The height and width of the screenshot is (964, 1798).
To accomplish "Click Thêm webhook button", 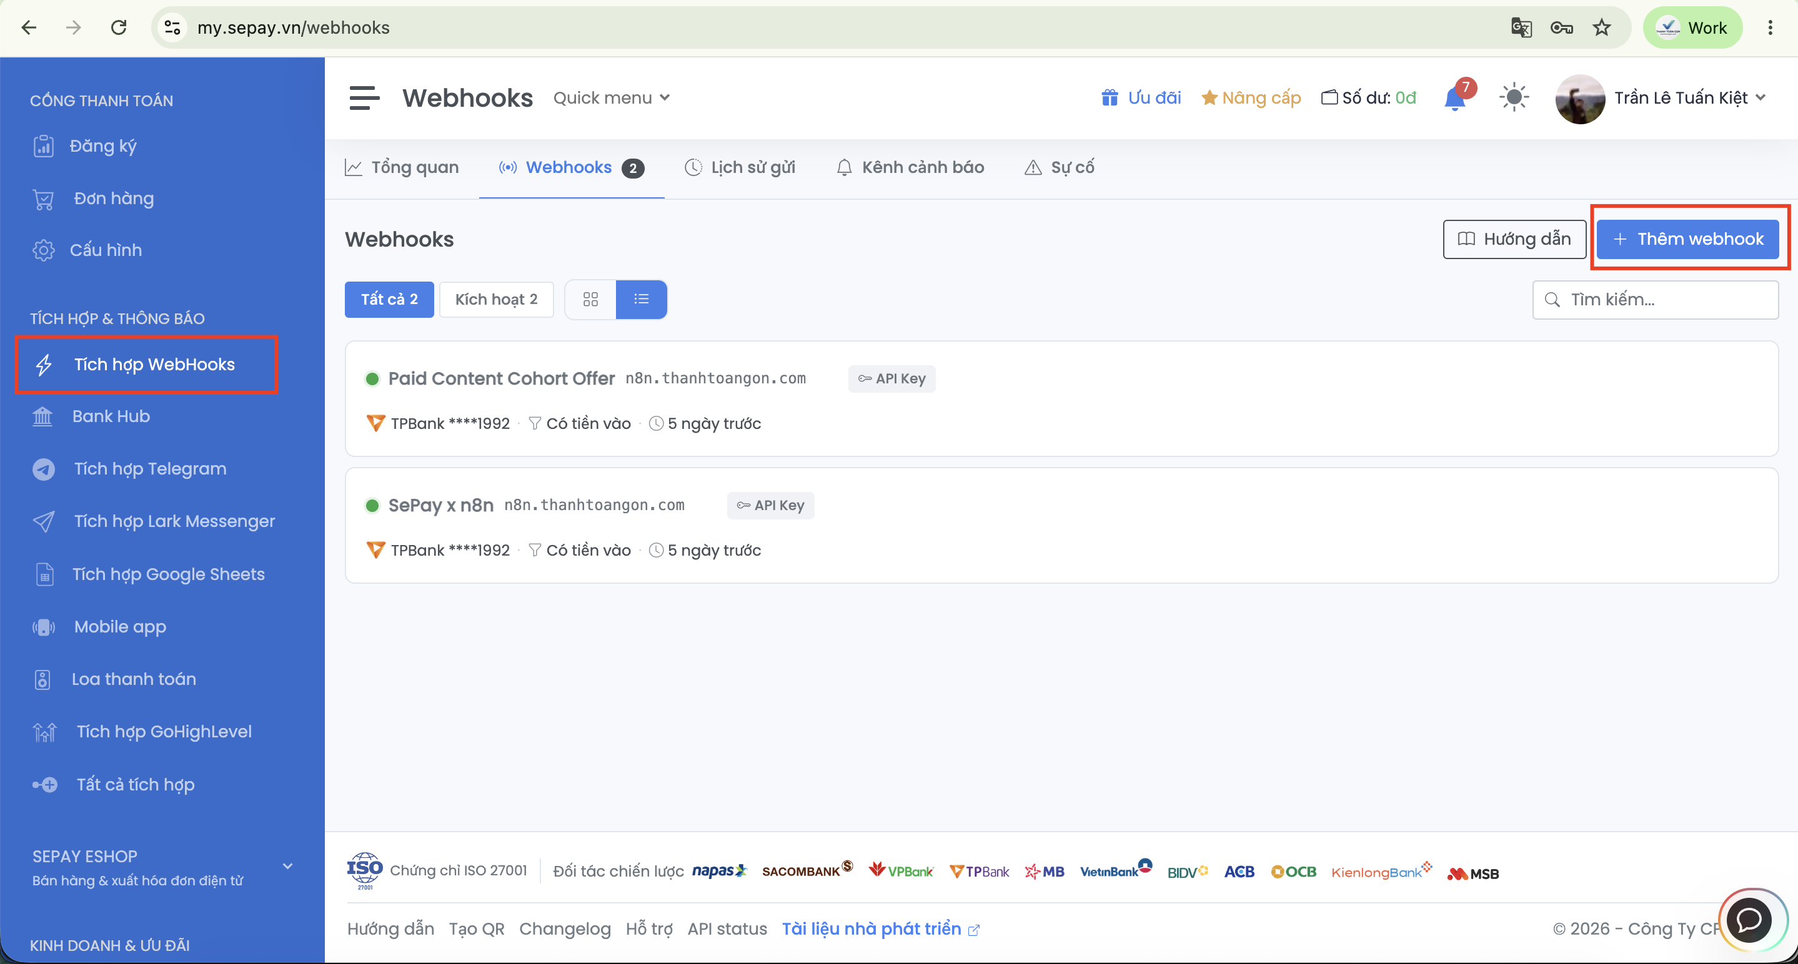I will point(1687,239).
